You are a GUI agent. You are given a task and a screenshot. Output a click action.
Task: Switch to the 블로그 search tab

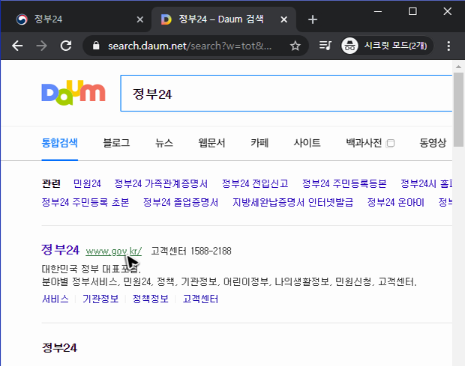pyautogui.click(x=116, y=143)
